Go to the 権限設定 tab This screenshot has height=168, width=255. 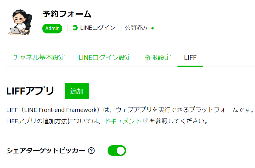[x=157, y=58]
